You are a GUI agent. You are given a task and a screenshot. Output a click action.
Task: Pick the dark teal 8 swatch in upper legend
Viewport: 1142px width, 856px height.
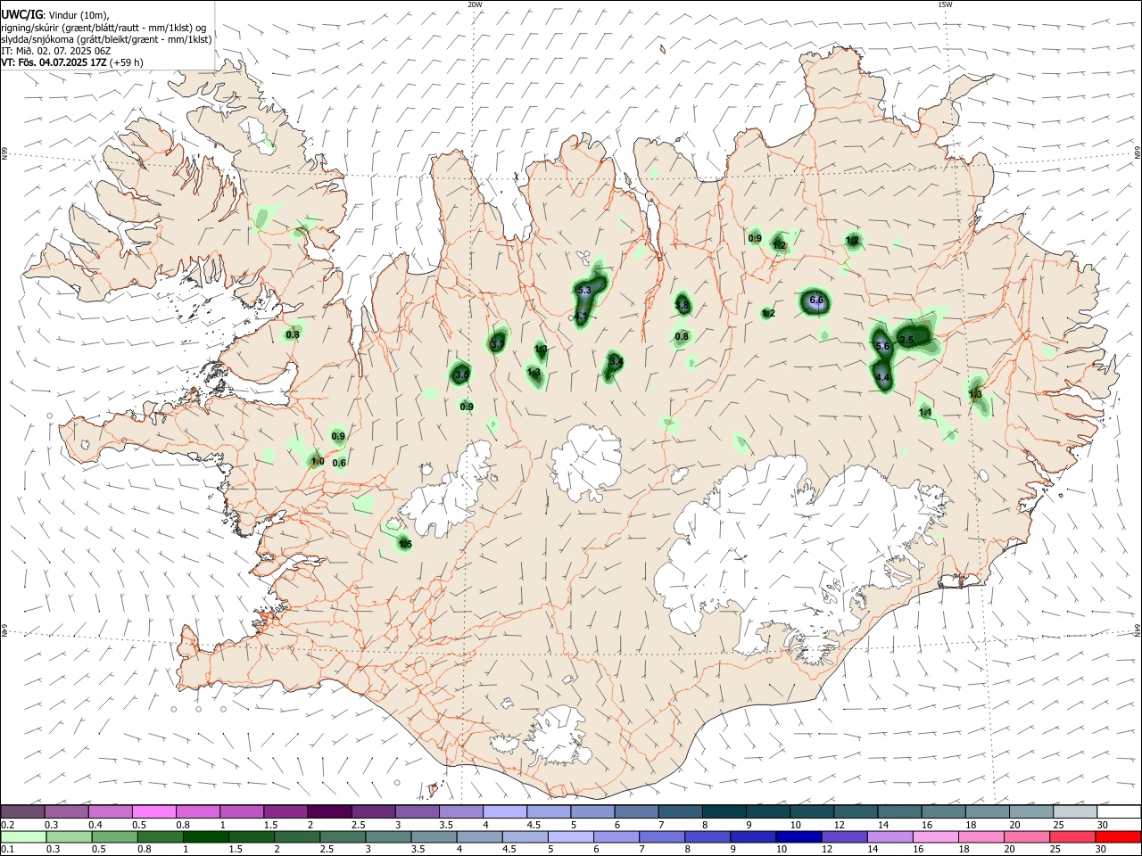point(724,811)
